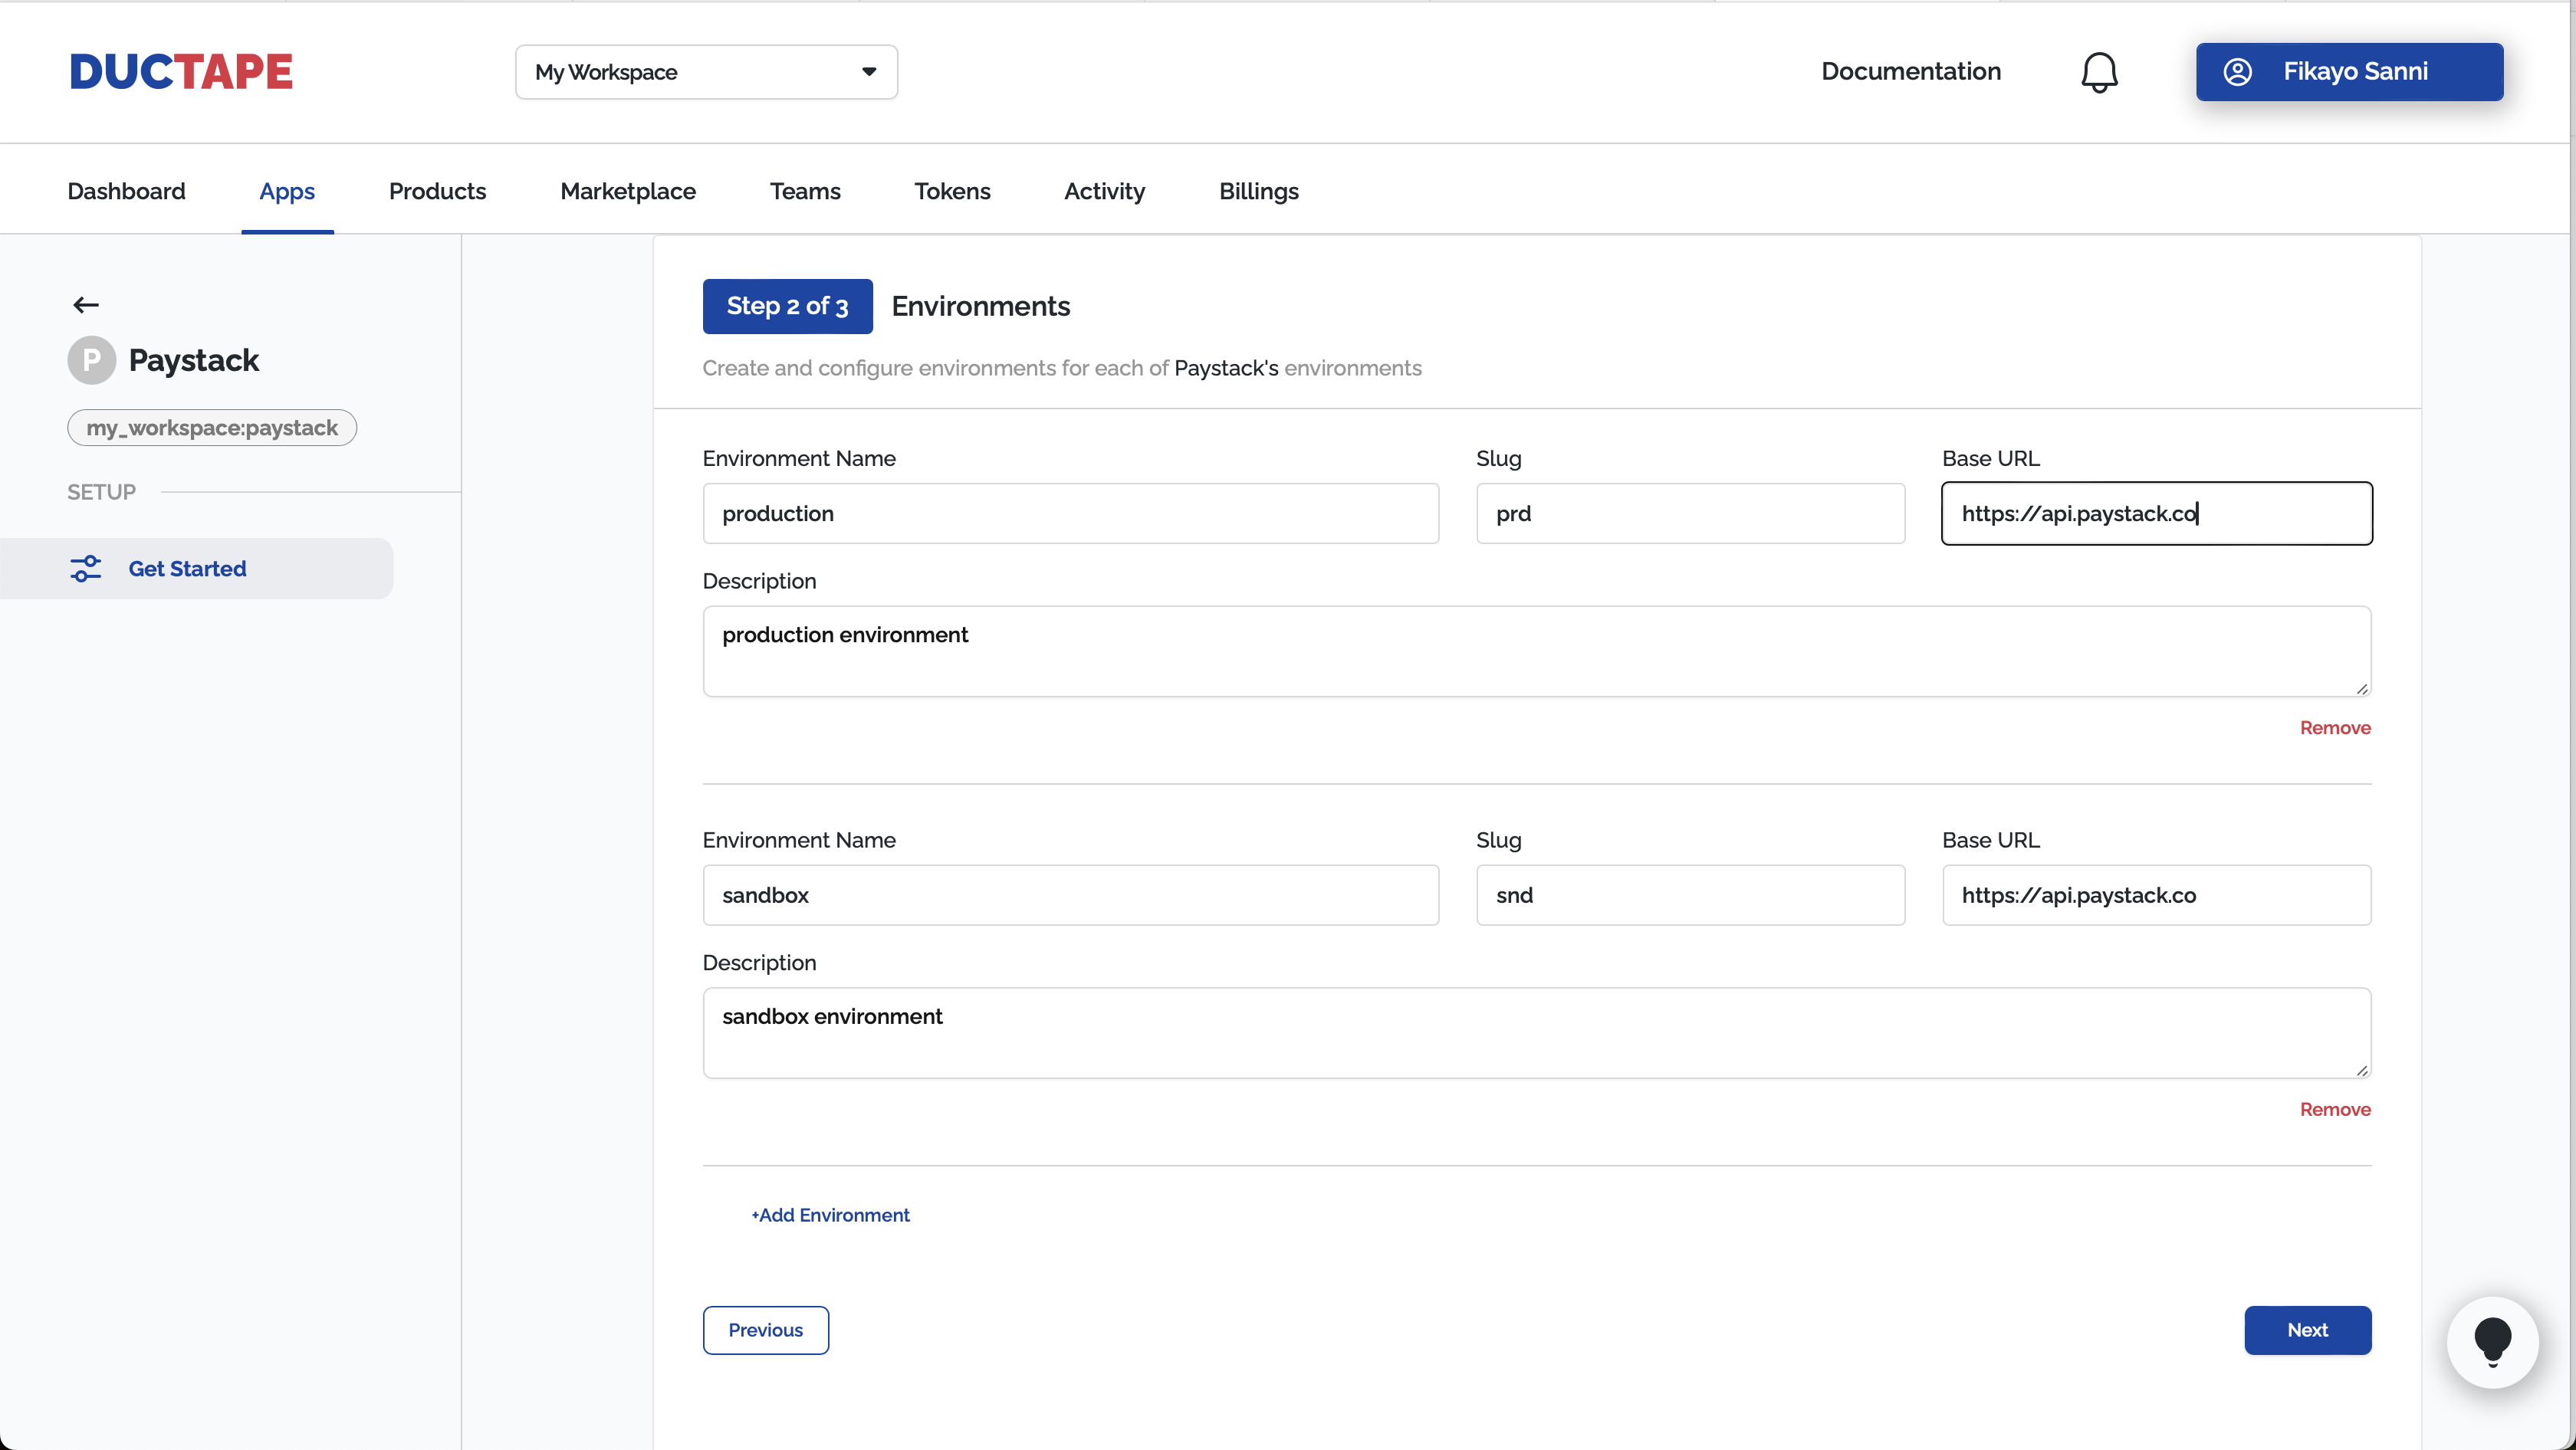The height and width of the screenshot is (1450, 2576).
Task: Open the notifications bell
Action: coord(2099,72)
